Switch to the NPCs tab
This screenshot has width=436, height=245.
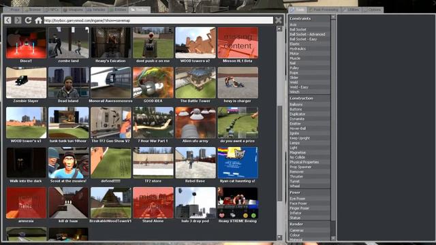click(52, 10)
